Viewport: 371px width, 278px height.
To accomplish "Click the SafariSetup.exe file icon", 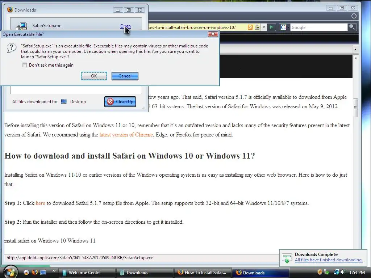I will pos(21,26).
